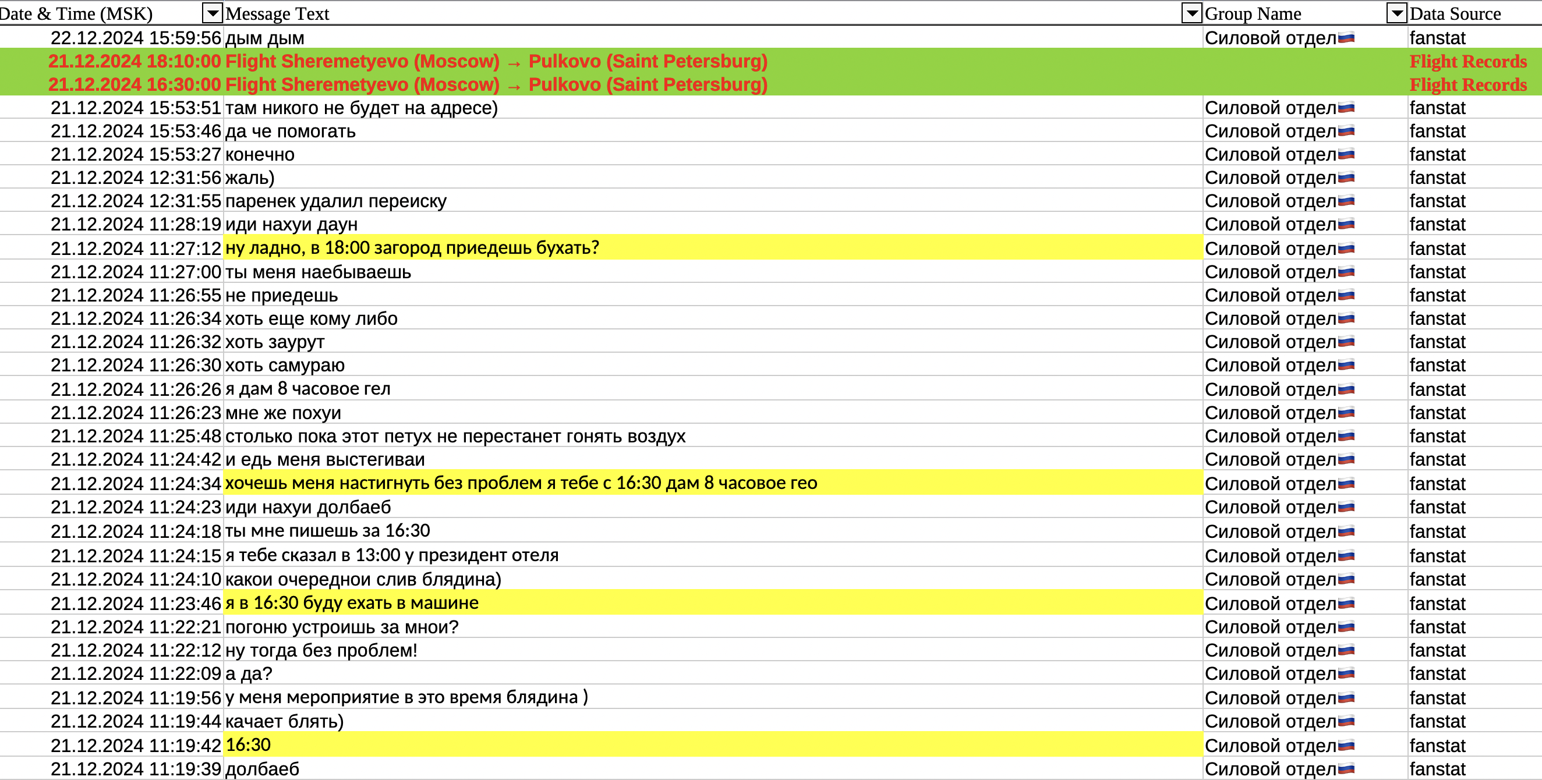1542x780 pixels.
Task: Click the Message Text column header label
Action: click(x=277, y=13)
